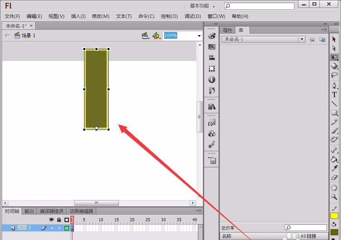Image resolution: width=341 pixels, height=240 pixels.
Task: Select the Paint Bucket tool
Action: pyautogui.click(x=334, y=159)
